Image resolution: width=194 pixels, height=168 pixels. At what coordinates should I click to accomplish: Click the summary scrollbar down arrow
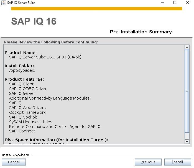point(187,142)
